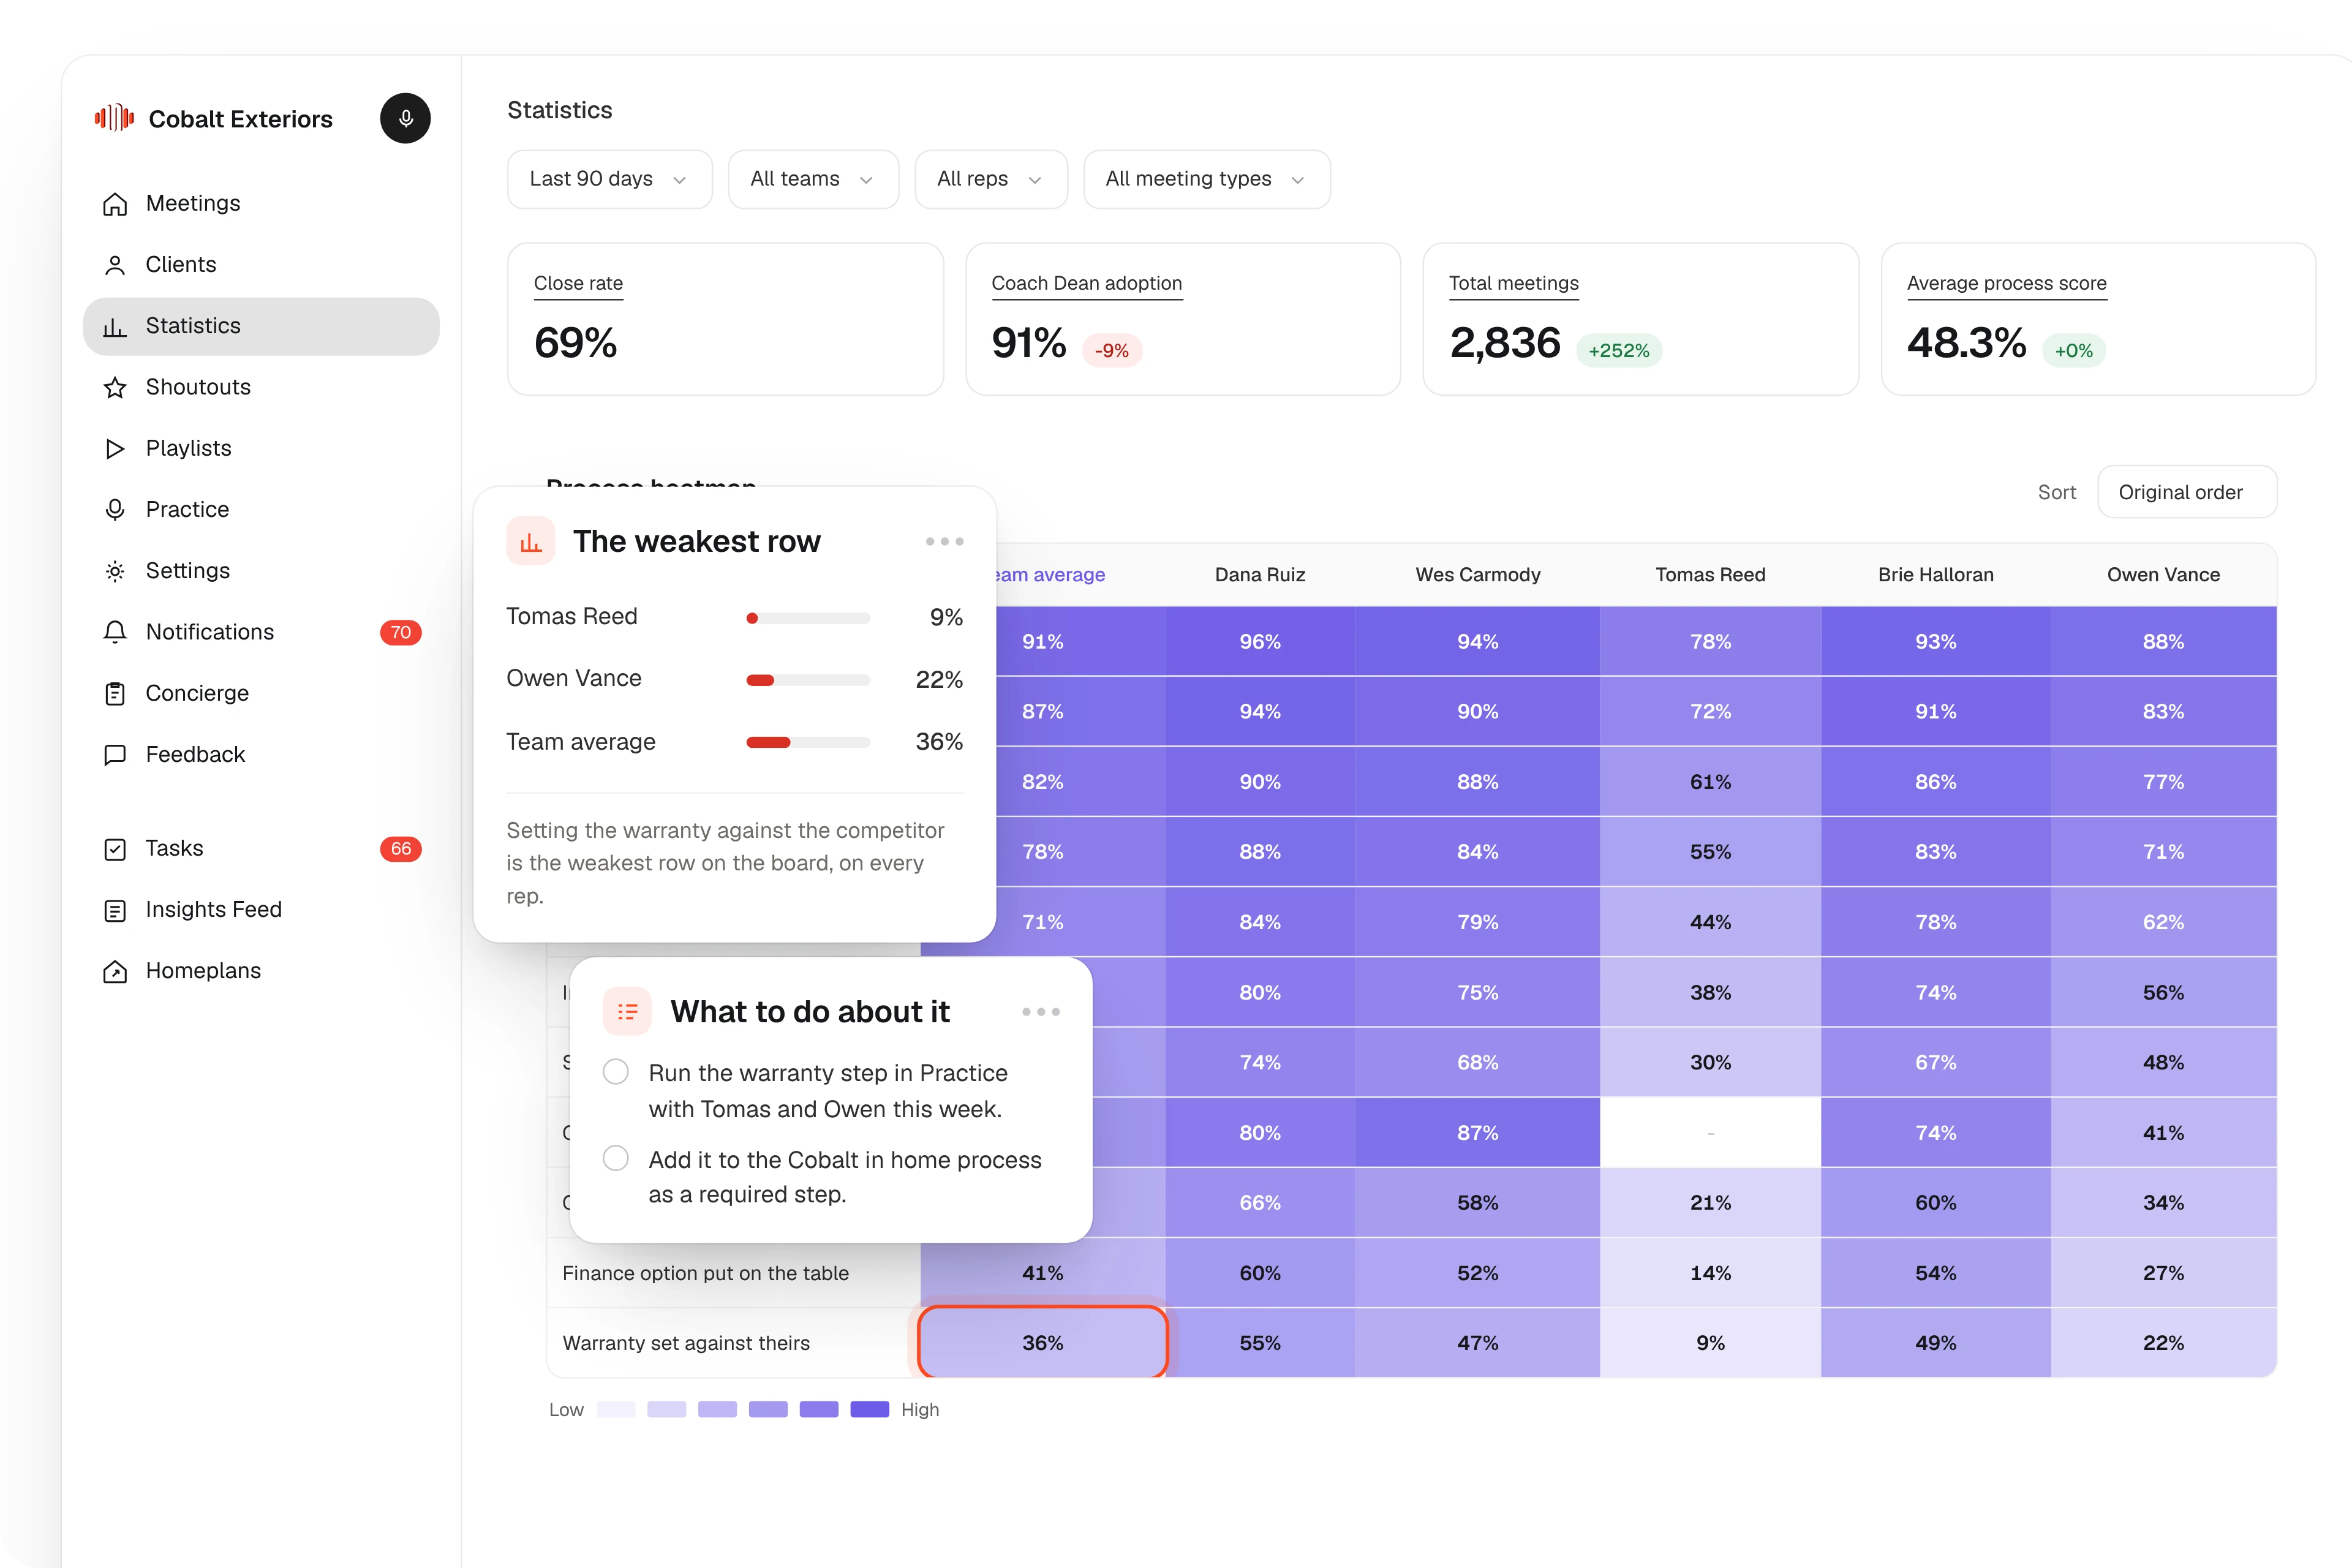Go to Statistics in the sidebar
The image size is (2352, 1568).
[x=261, y=326]
